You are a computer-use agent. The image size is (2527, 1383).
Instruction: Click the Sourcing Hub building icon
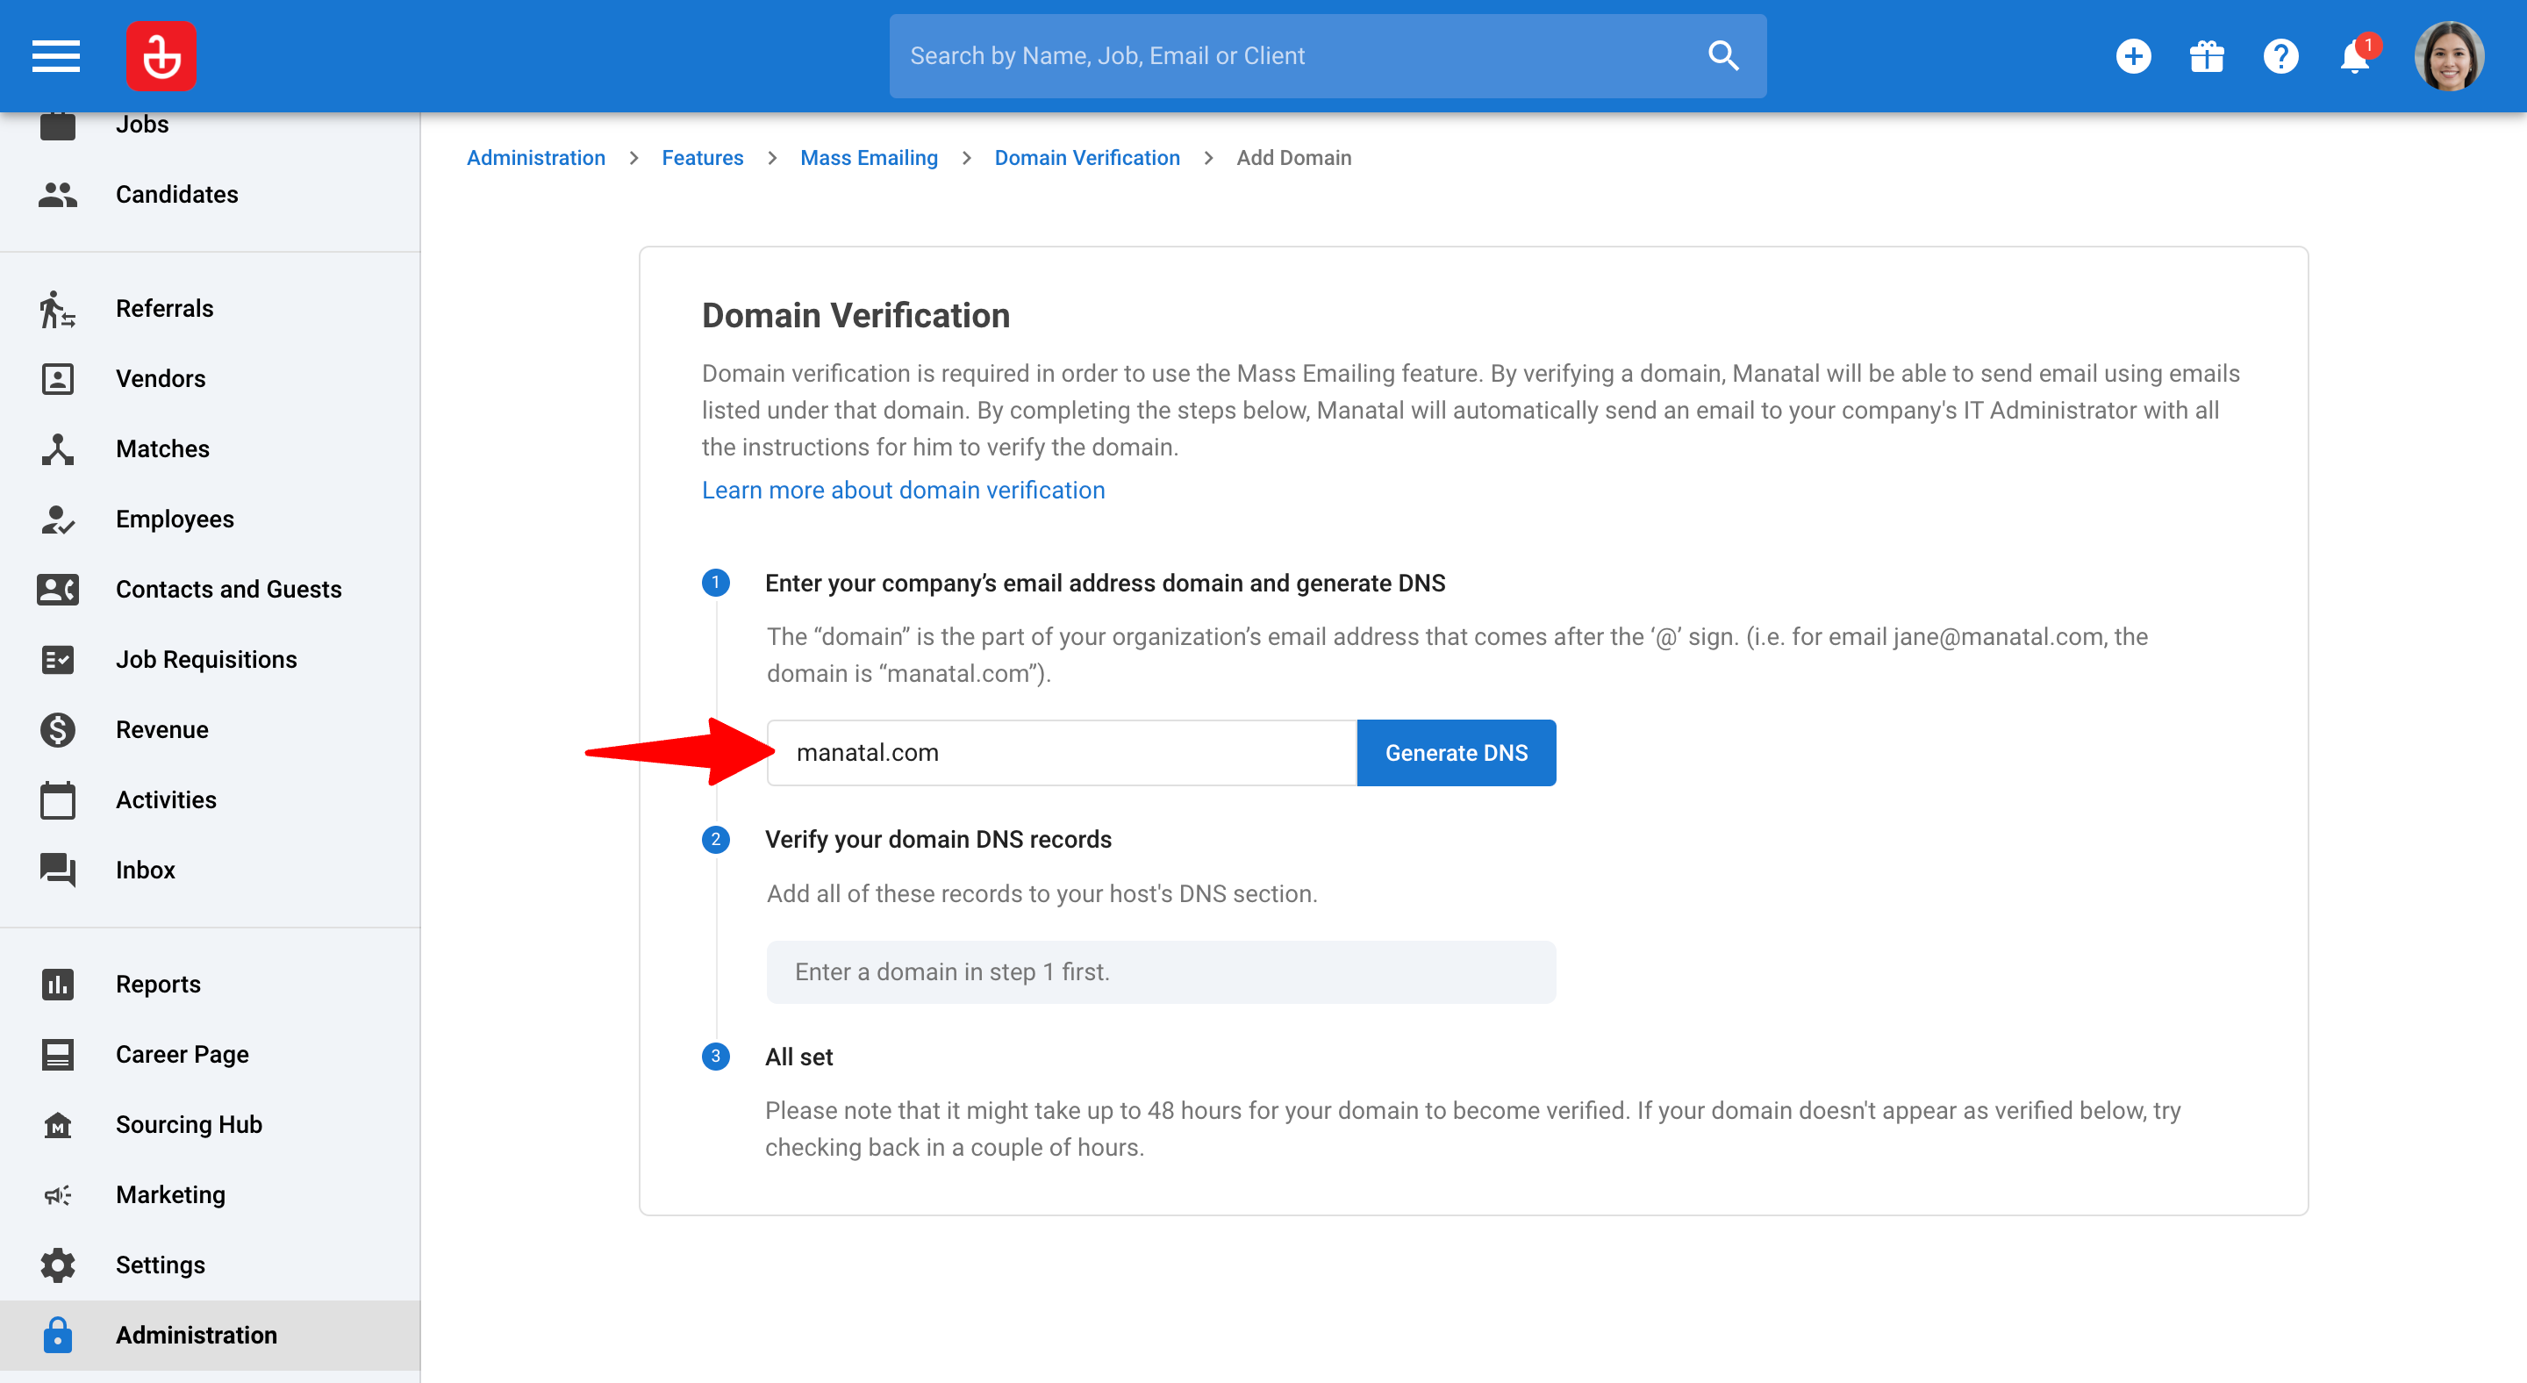[x=58, y=1124]
